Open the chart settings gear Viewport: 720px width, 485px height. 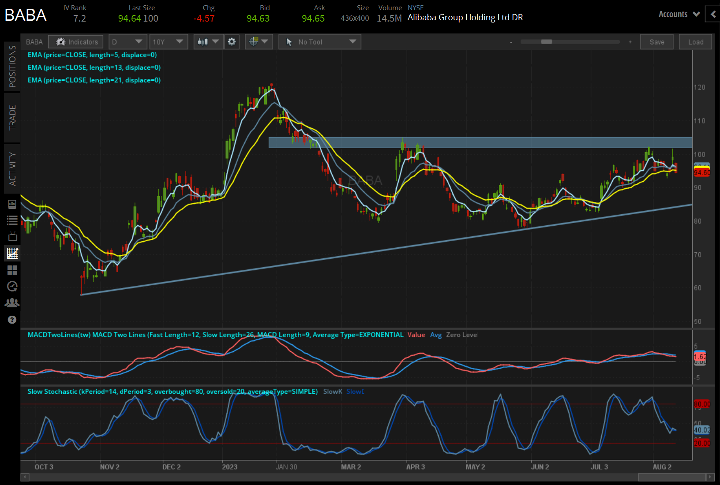click(x=232, y=41)
